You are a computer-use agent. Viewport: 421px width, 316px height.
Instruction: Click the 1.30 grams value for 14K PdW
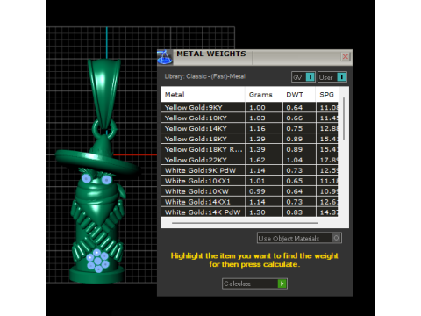click(x=257, y=212)
